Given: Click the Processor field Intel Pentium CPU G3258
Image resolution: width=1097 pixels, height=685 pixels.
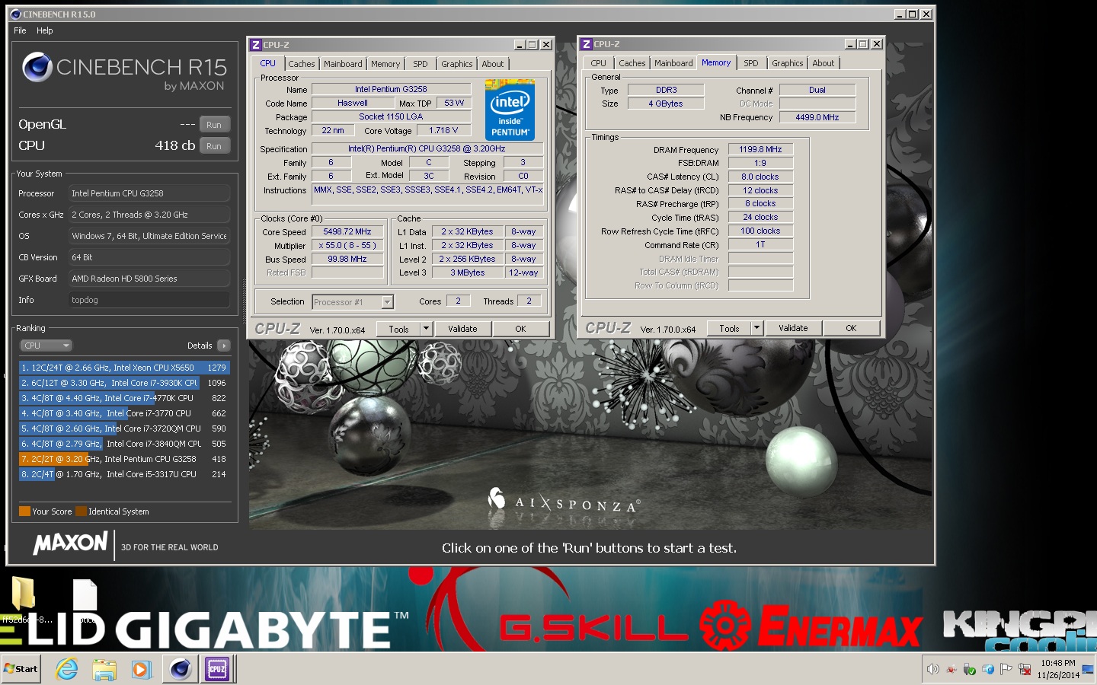Looking at the screenshot, I should coord(149,193).
